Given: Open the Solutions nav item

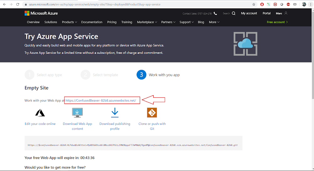Looking at the screenshot, I should point(51,22).
